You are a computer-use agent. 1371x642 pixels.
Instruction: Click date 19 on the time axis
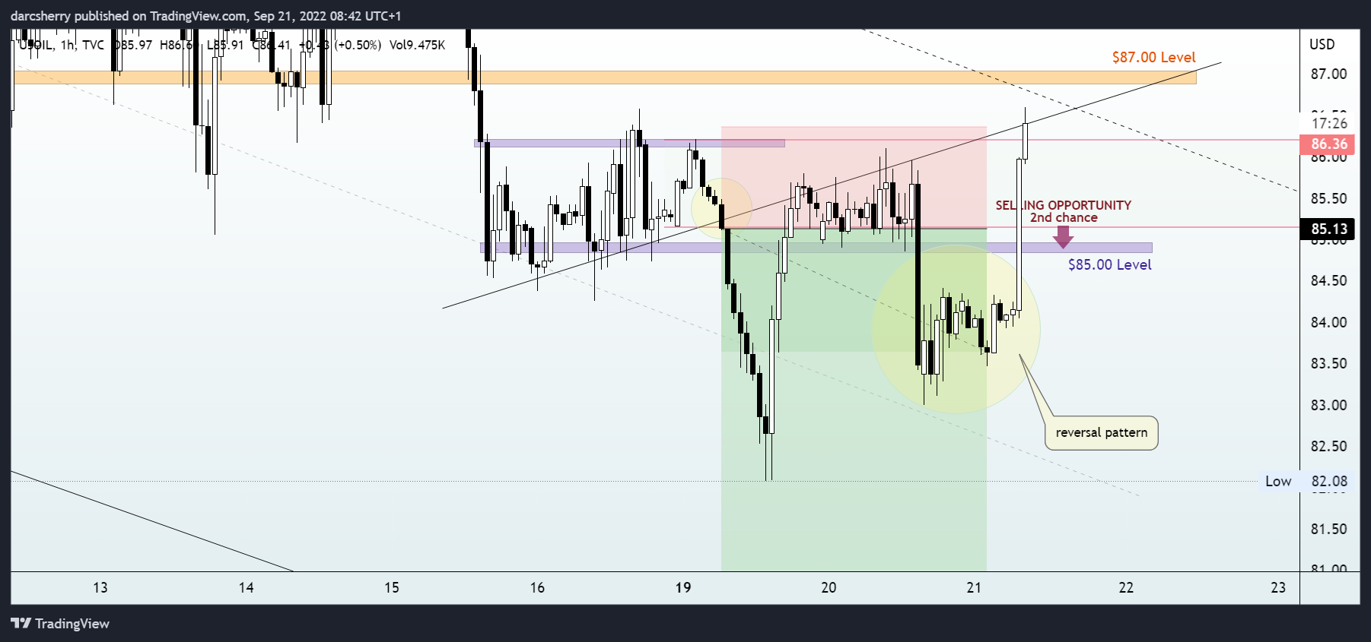(683, 588)
